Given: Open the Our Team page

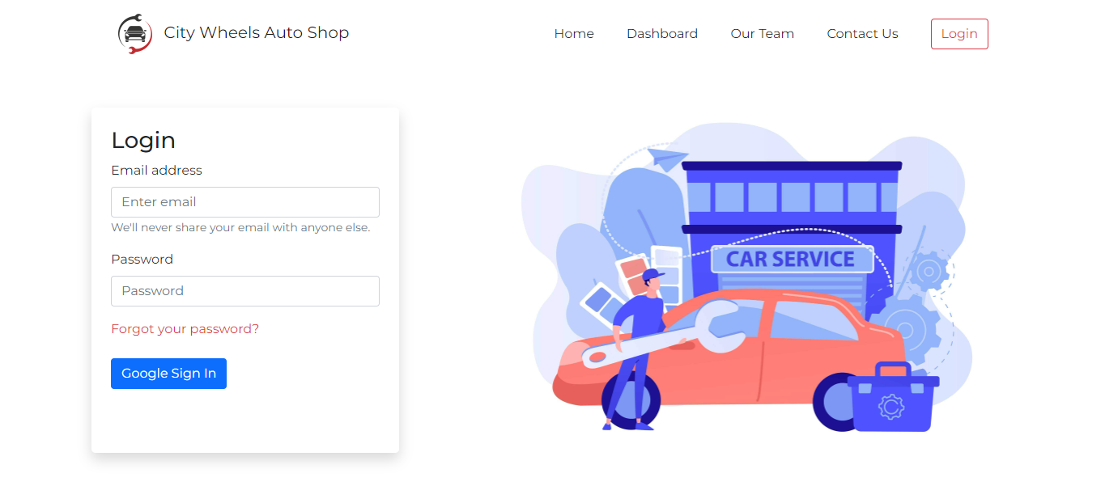Looking at the screenshot, I should coord(763,34).
